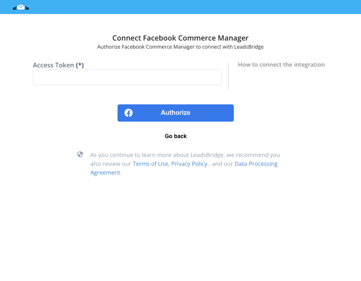Screen dimensions: 361x281
Task: Open the Privacy Policy link
Action: tap(189, 164)
